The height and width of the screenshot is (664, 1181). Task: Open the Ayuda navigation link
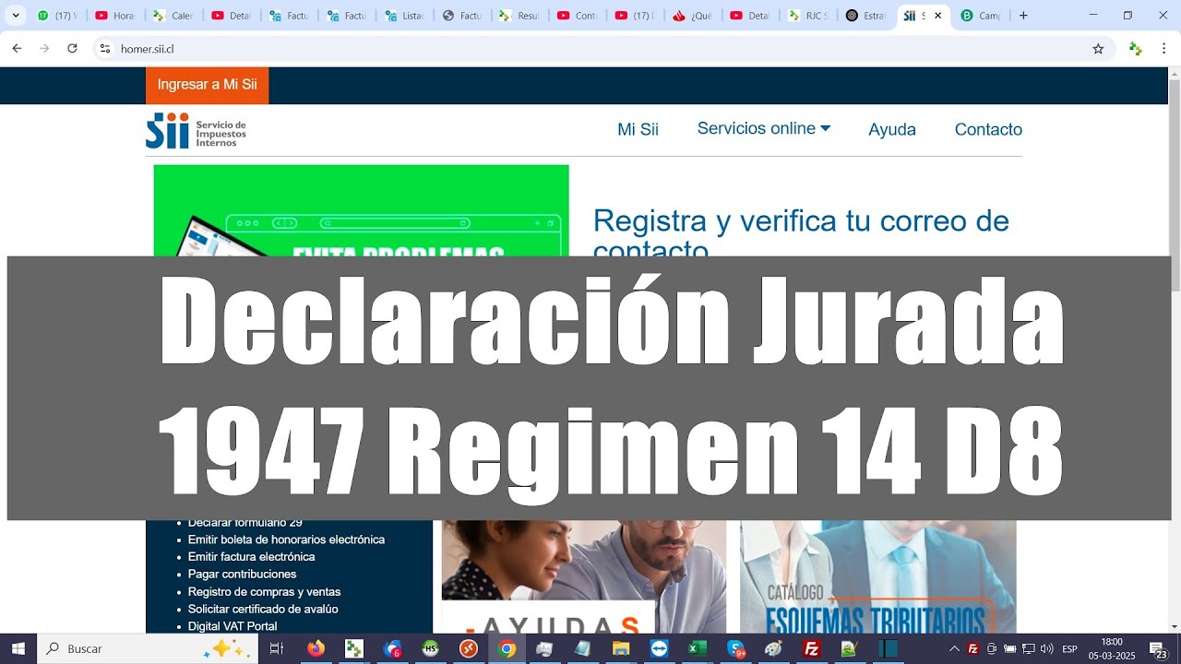(x=892, y=130)
